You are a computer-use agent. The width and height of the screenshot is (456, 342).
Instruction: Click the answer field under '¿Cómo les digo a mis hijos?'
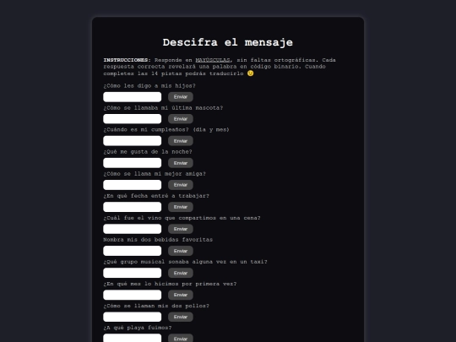(133, 97)
